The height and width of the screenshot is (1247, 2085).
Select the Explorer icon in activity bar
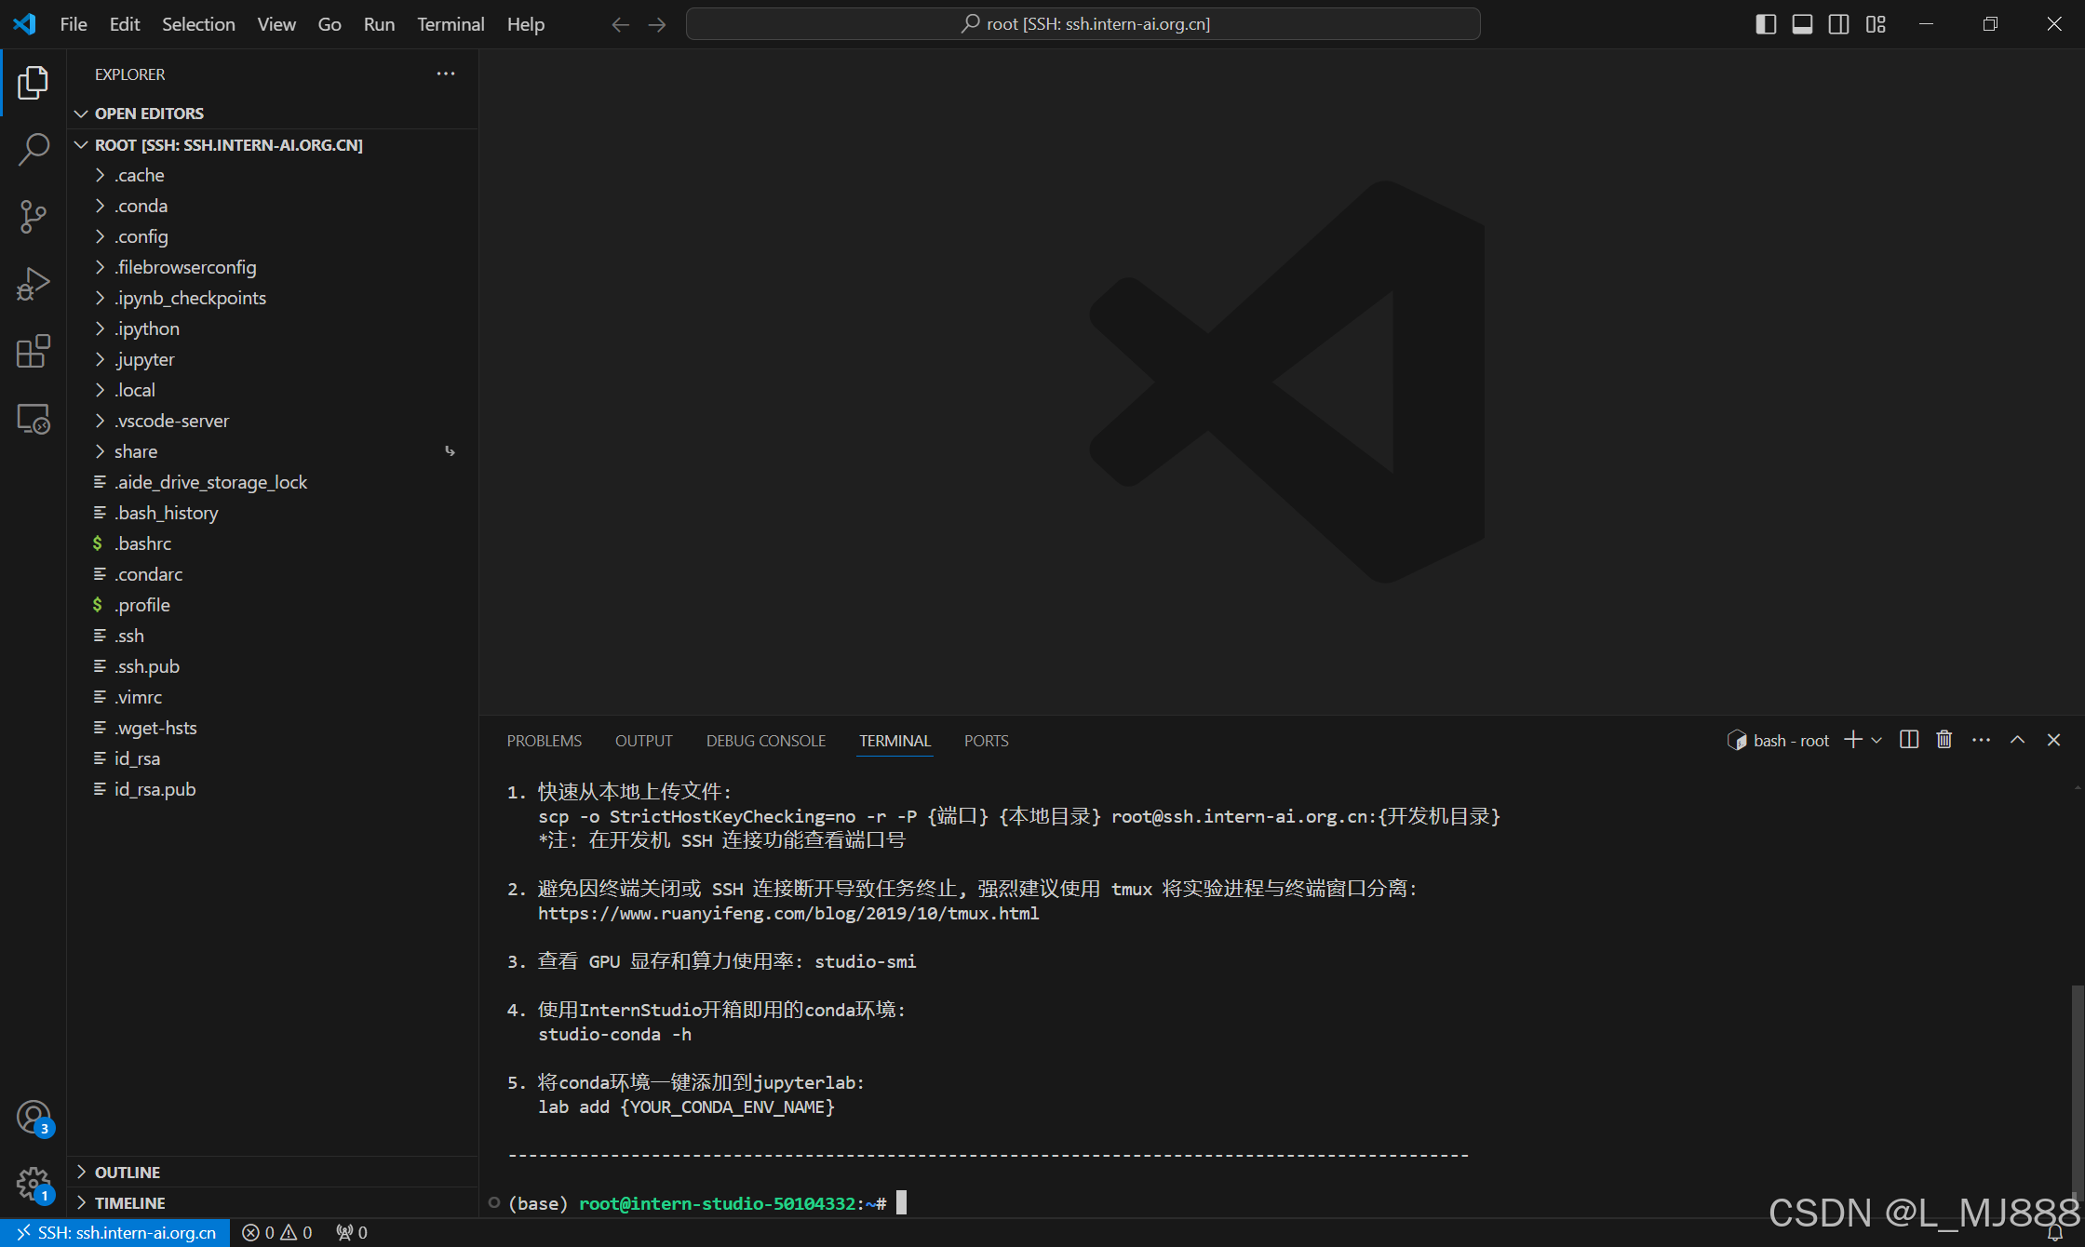click(x=34, y=82)
